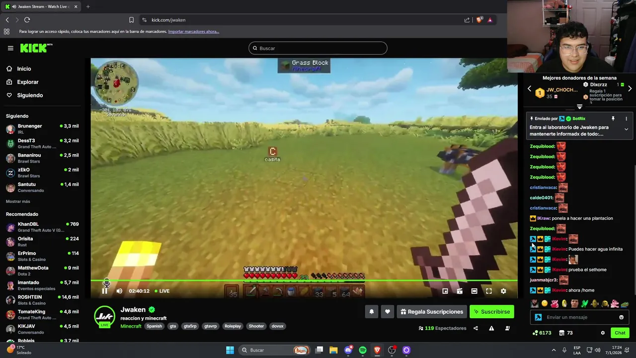The image size is (636, 358).
Task: Toggle picture-in-picture mini player
Action: 445,291
